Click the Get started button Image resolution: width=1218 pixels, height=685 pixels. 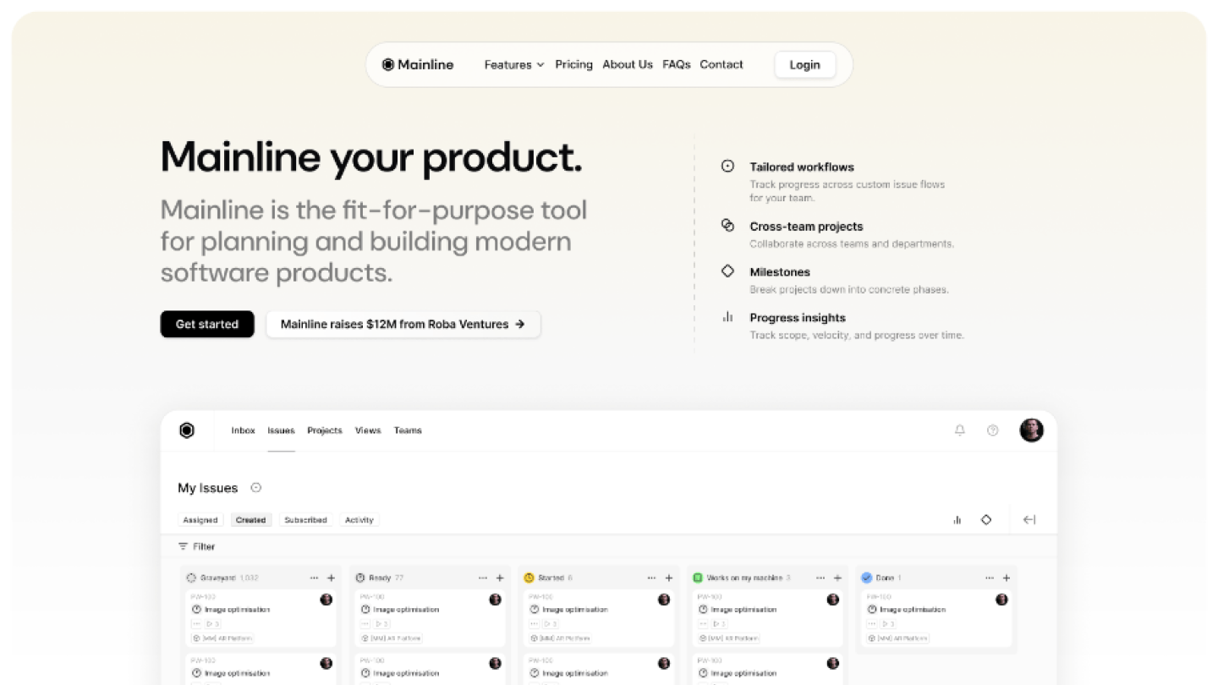tap(207, 324)
